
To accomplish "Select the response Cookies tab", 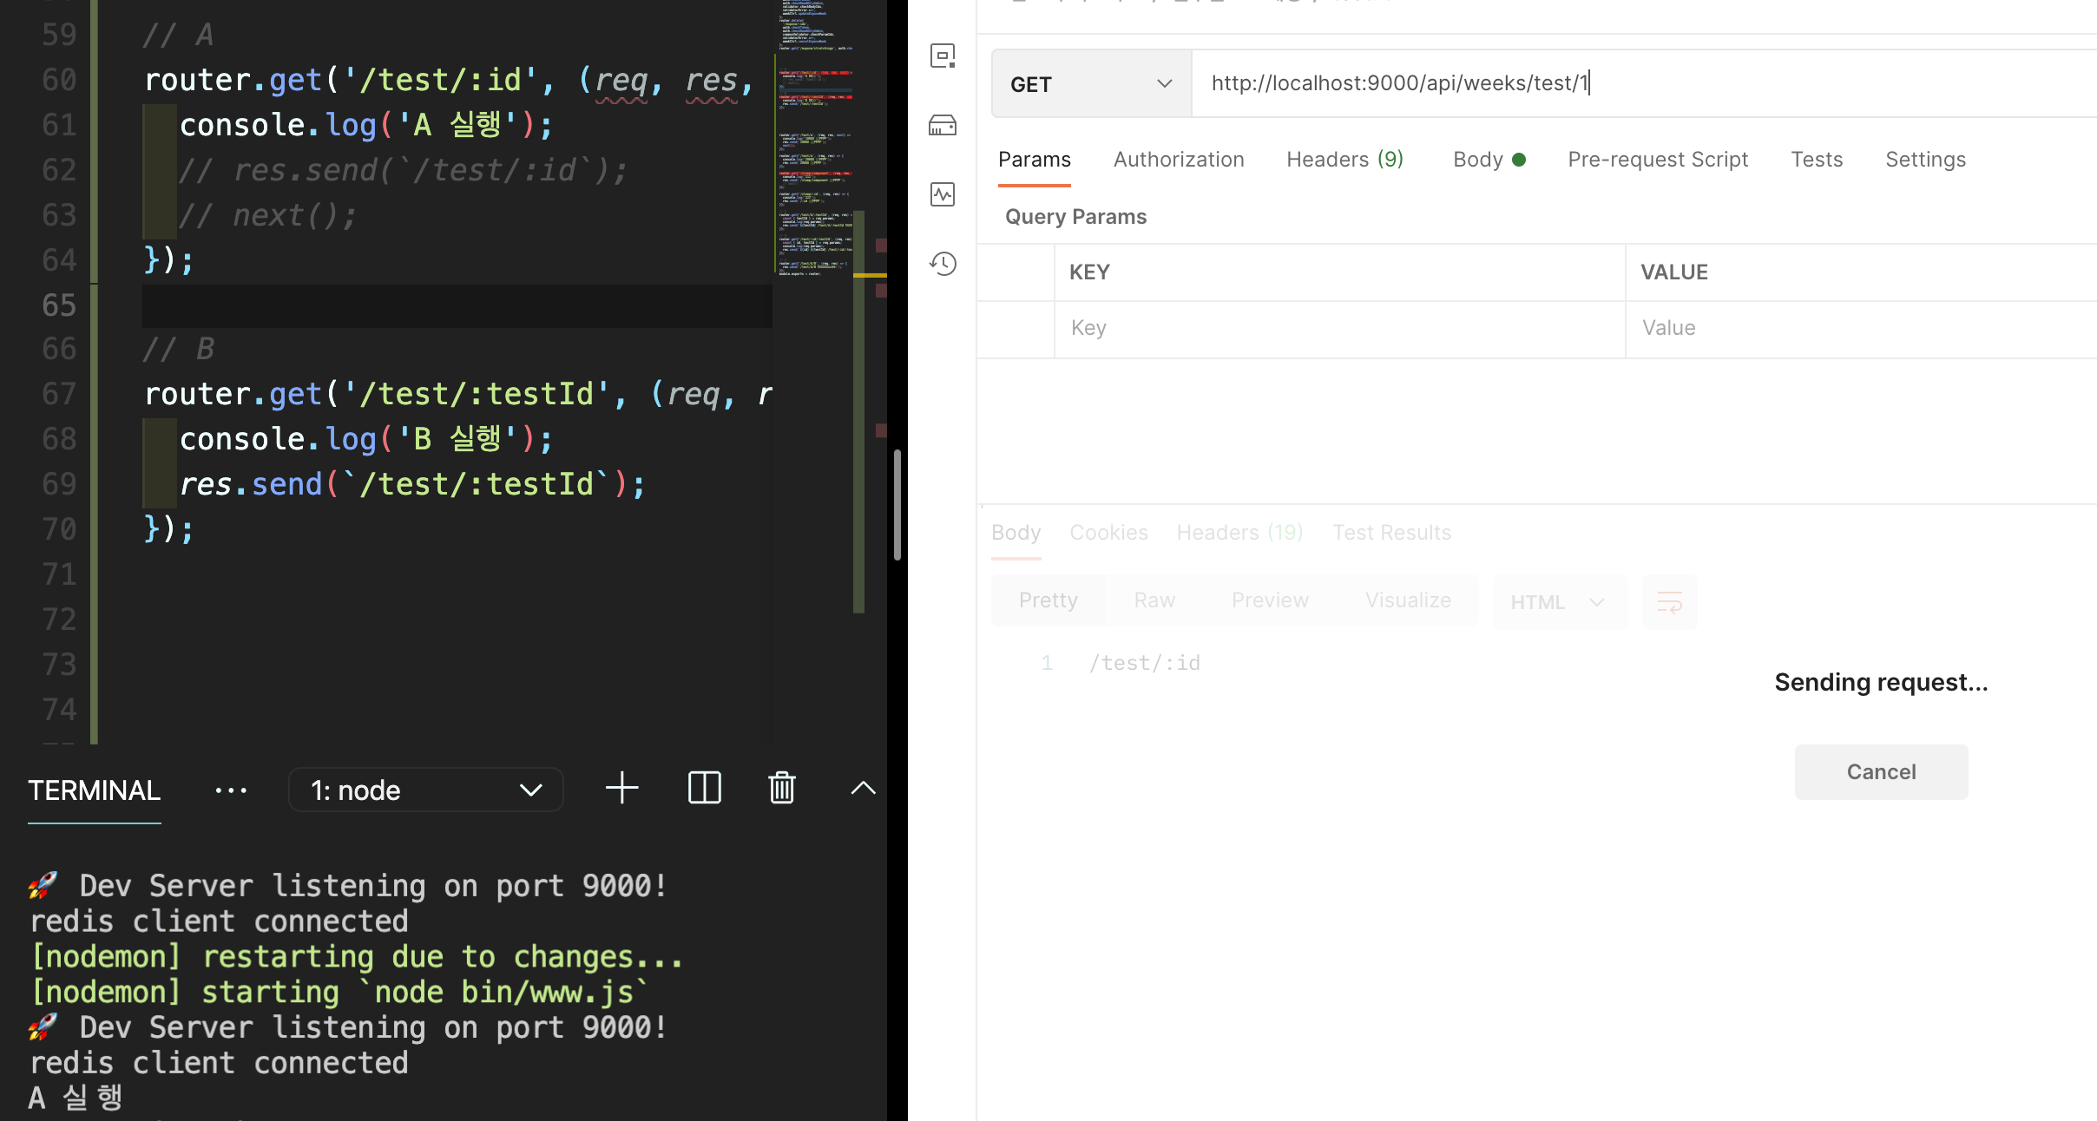I will point(1108,533).
